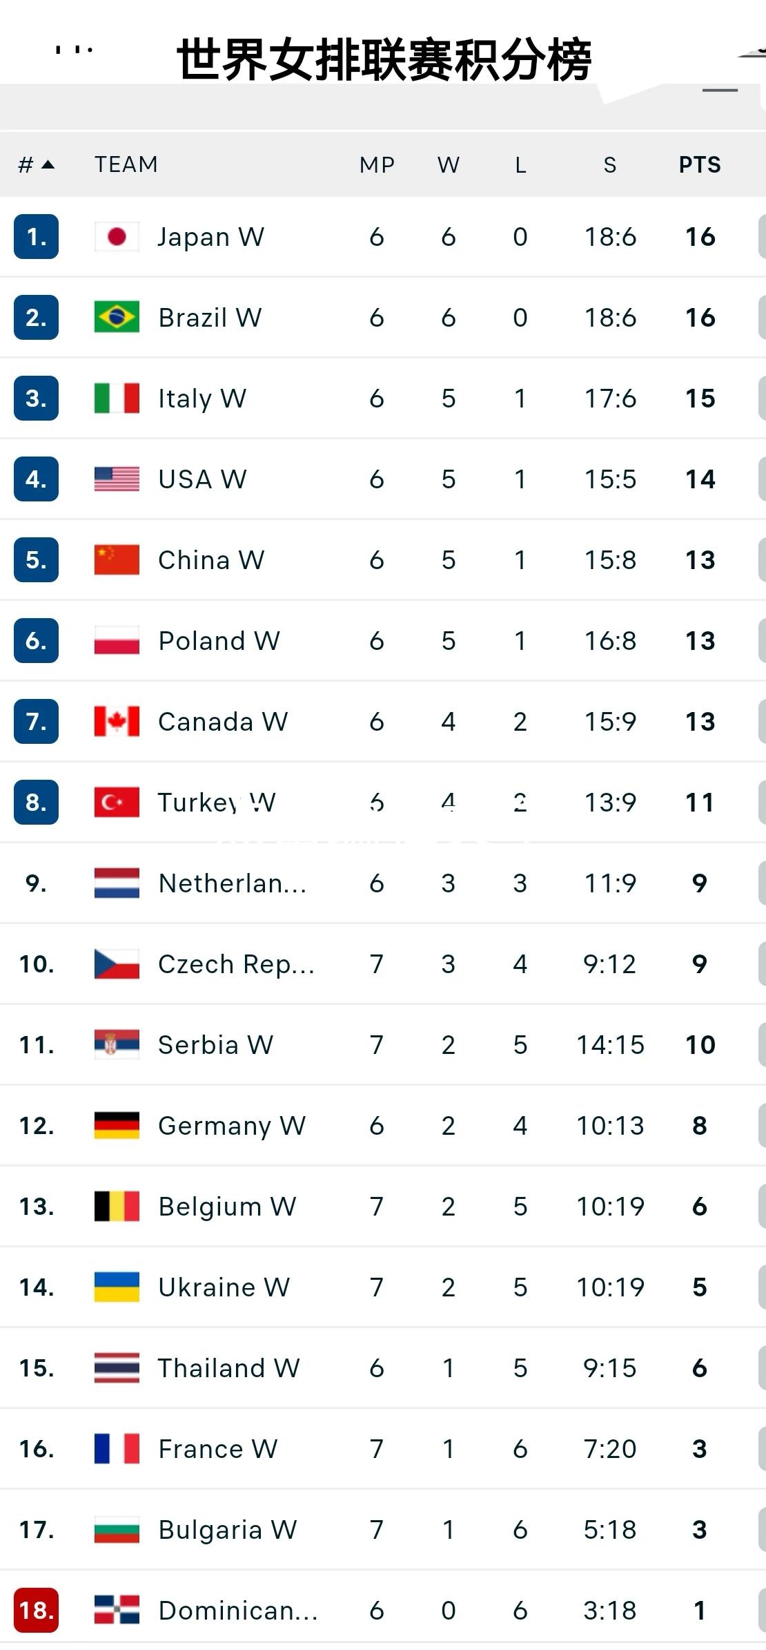
Task: Select the red rank 18 badge
Action: (x=36, y=1610)
